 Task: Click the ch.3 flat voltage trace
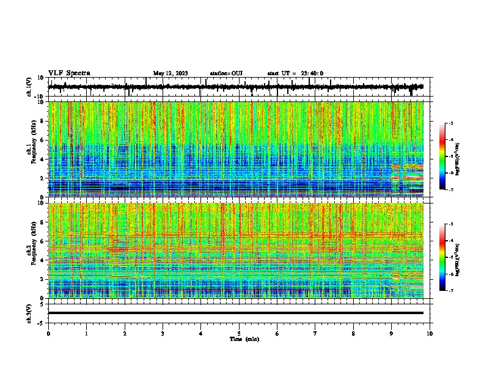[x=236, y=313]
